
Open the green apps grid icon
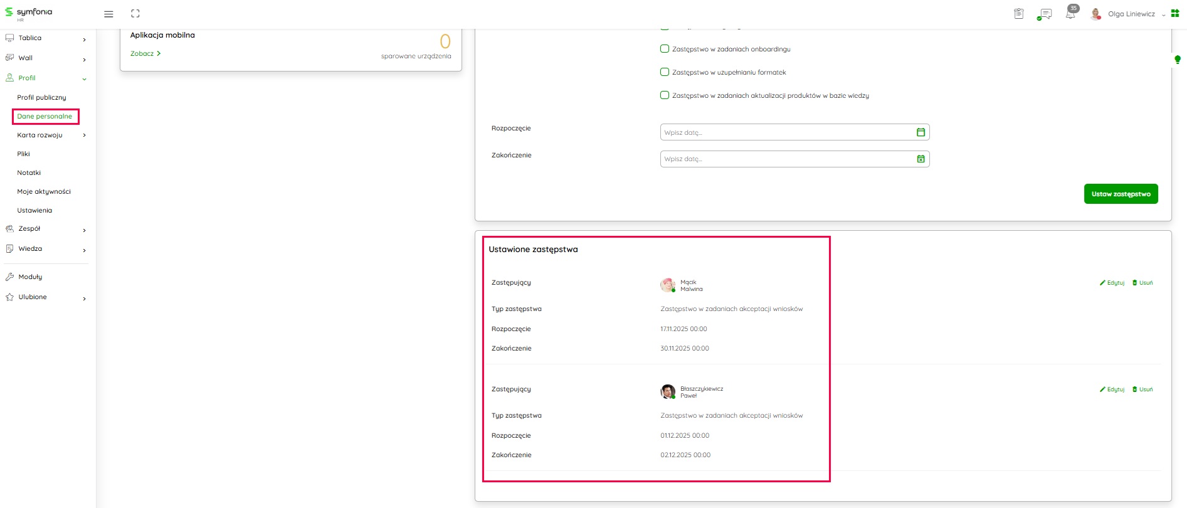pos(1175,13)
